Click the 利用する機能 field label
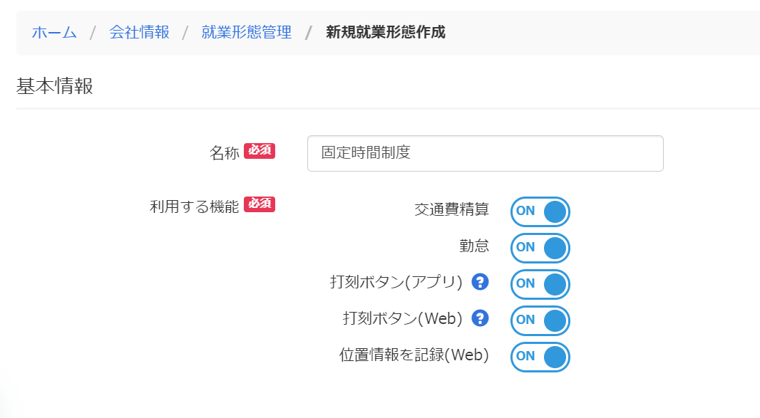 (195, 207)
